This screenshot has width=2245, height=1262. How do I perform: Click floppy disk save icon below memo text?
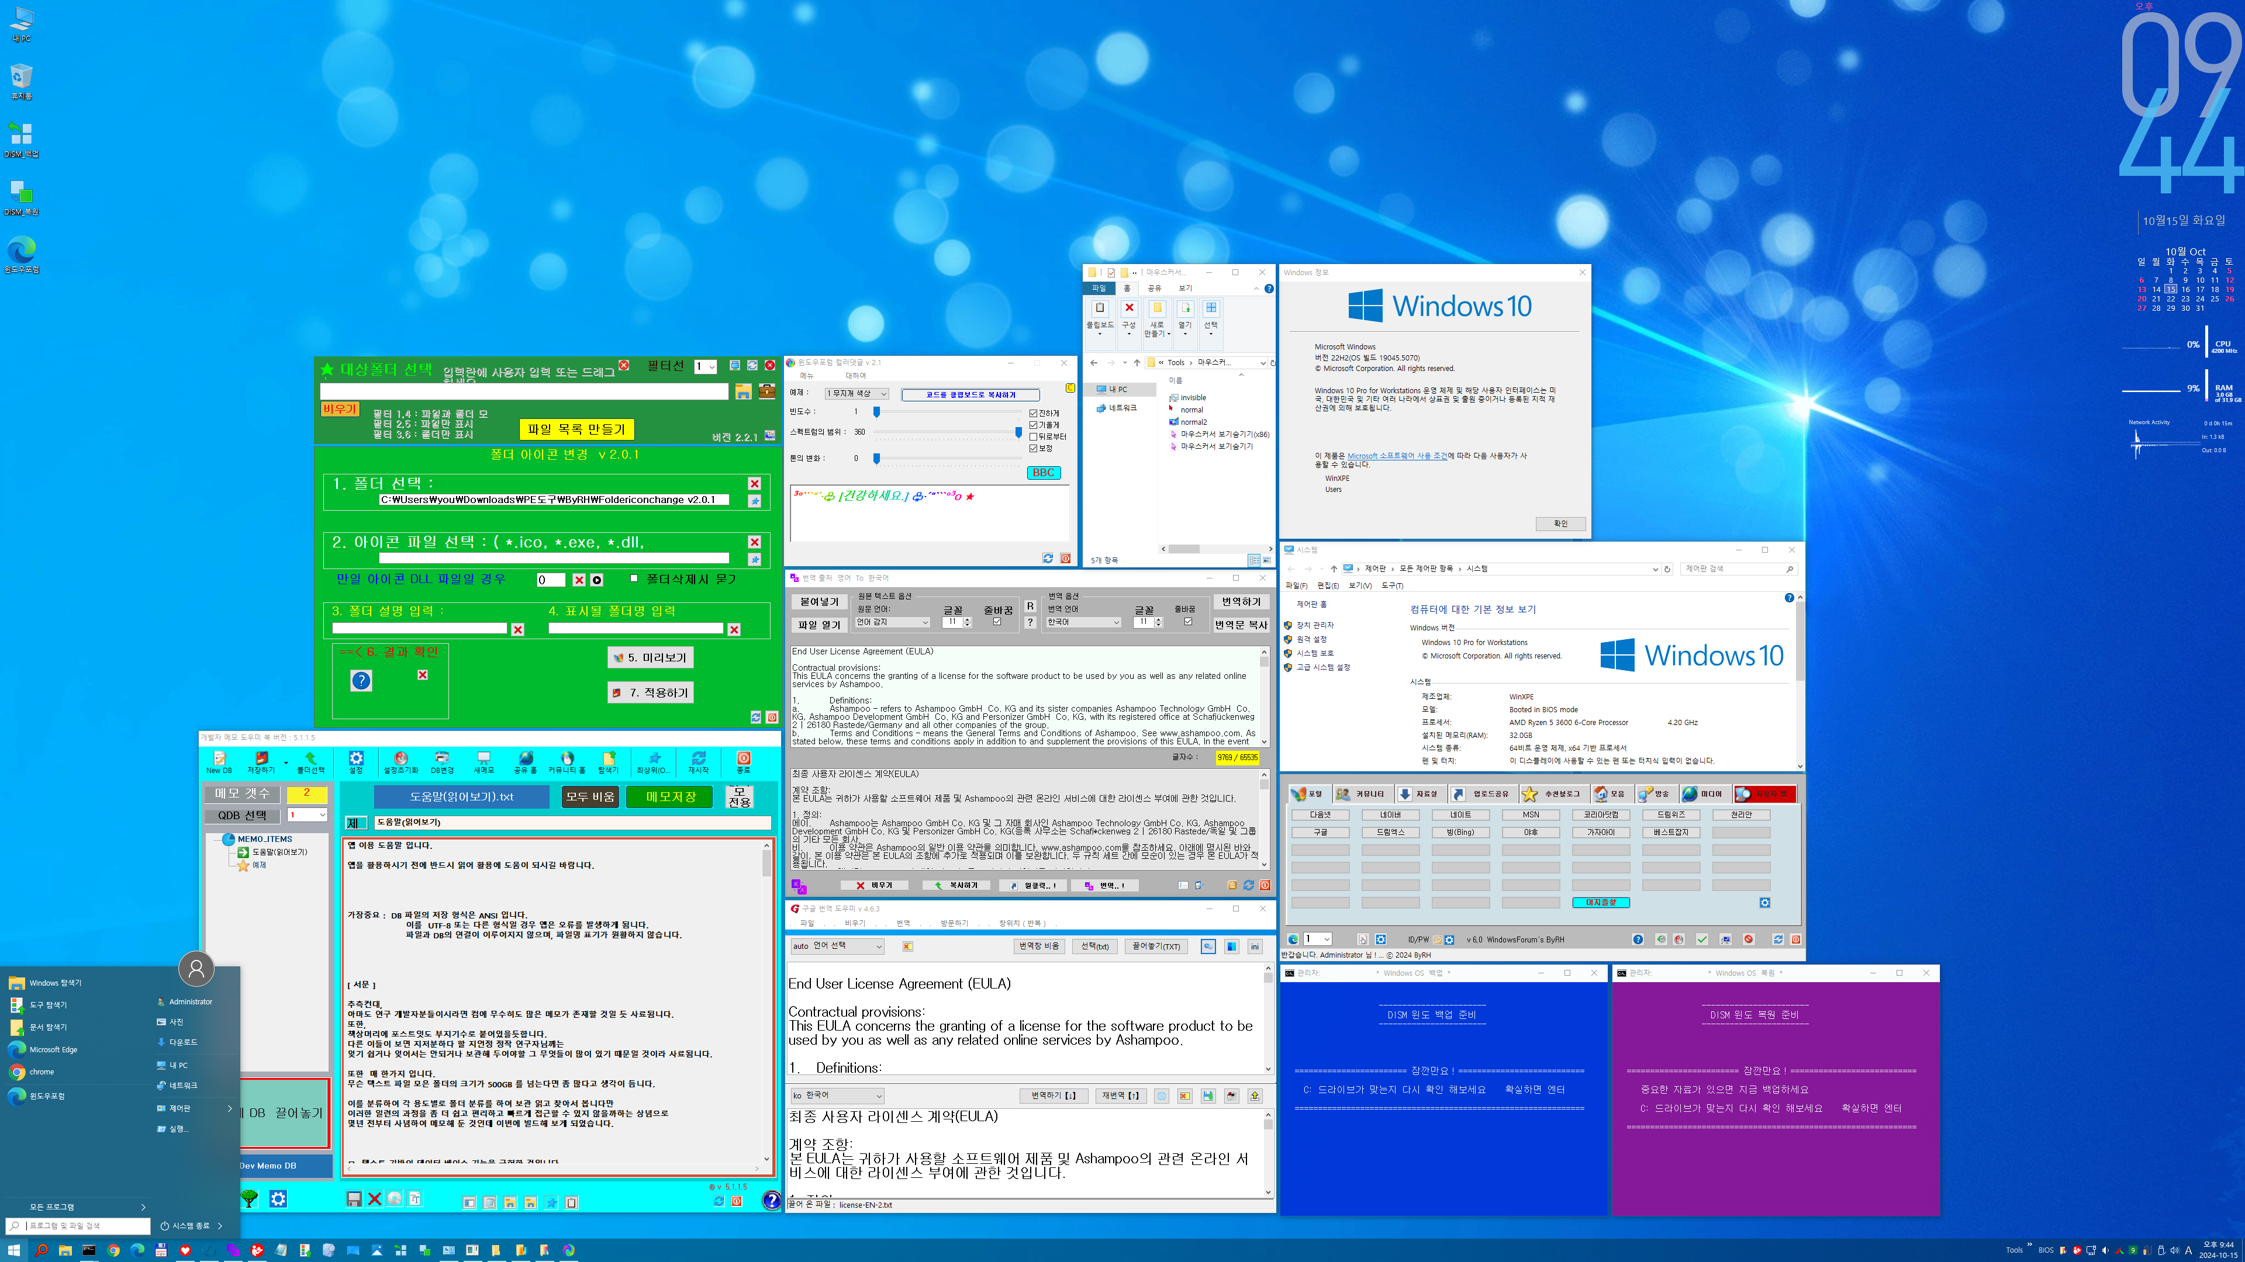click(x=354, y=1199)
